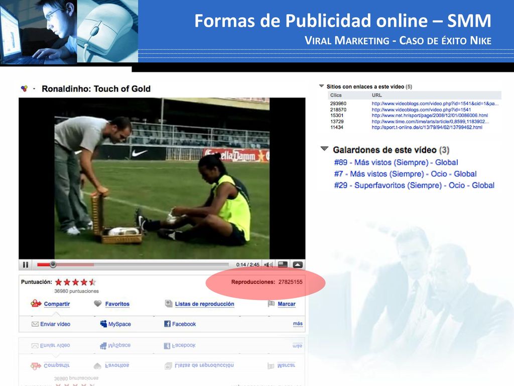Click the Compartir share icon
Image resolution: width=514 pixels, height=386 pixels.
pyautogui.click(x=36, y=304)
